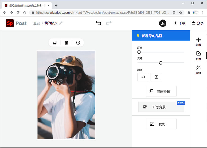The height and width of the screenshot is (148, 207).
Task: Open a new browser tab
Action: pos(56,5)
